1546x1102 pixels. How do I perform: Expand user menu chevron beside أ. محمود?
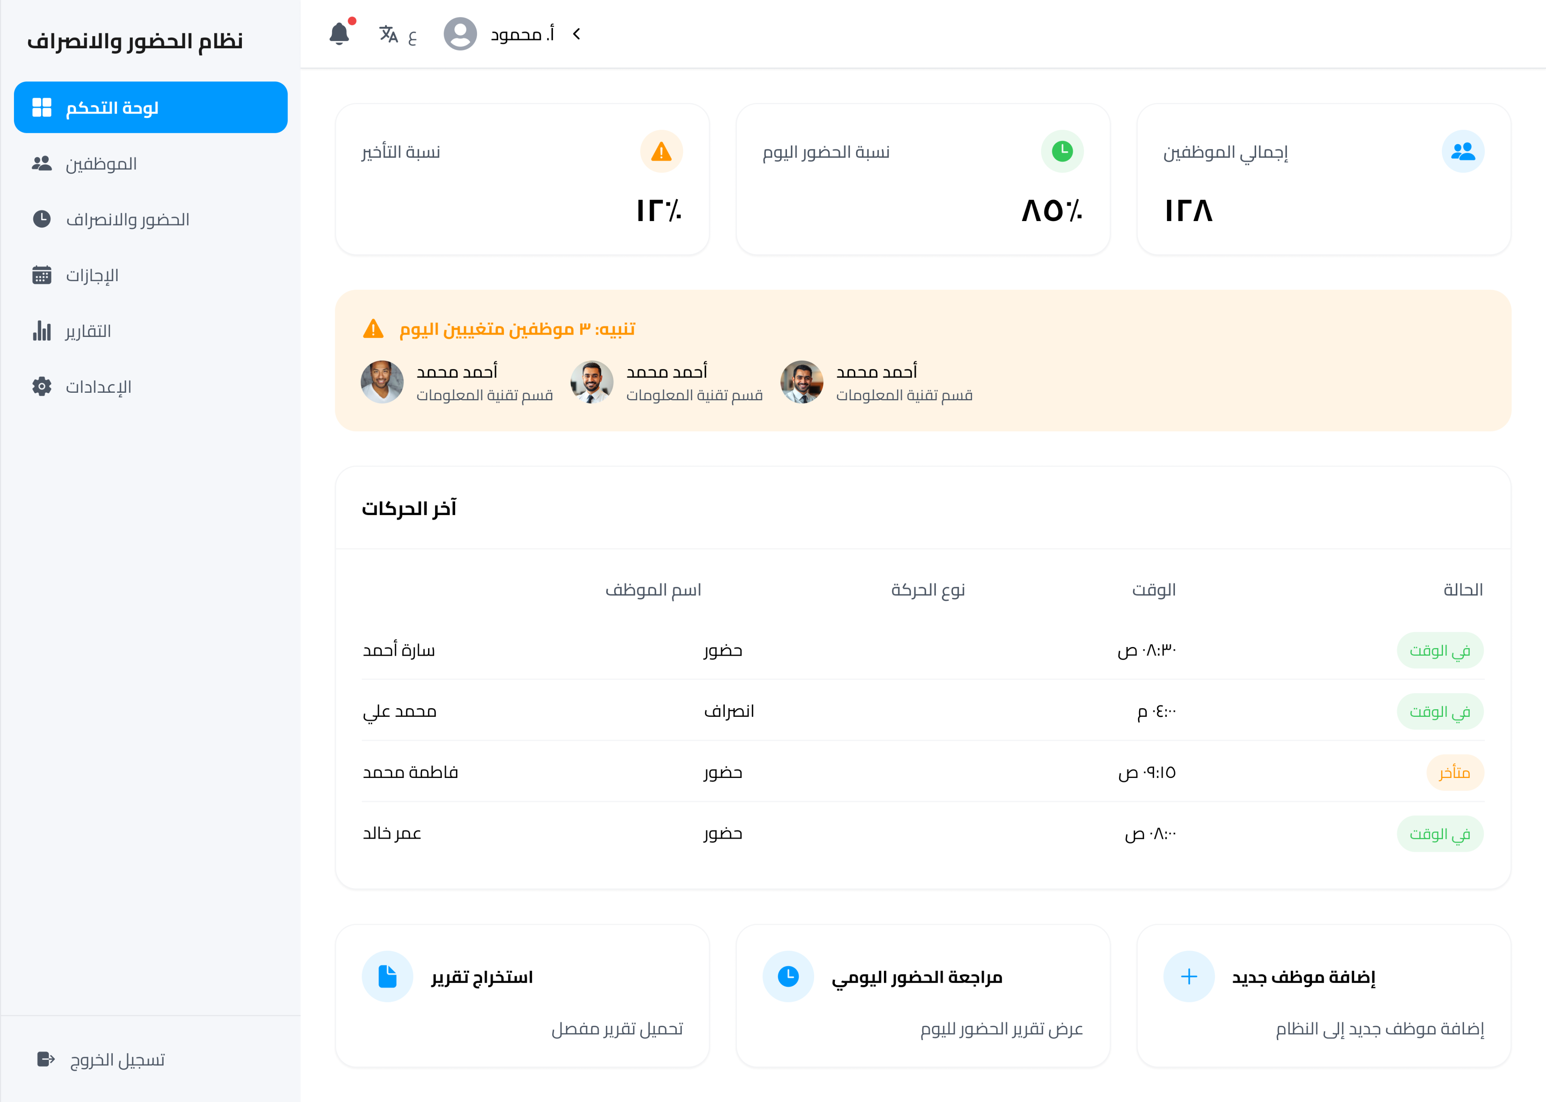[576, 34]
